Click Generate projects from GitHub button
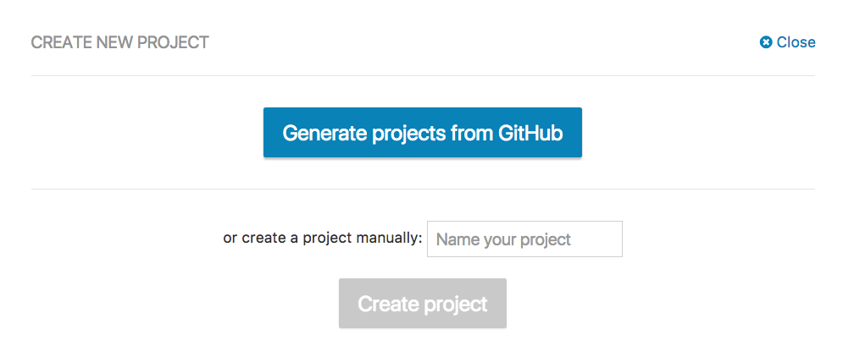843x357 pixels. 423,133
